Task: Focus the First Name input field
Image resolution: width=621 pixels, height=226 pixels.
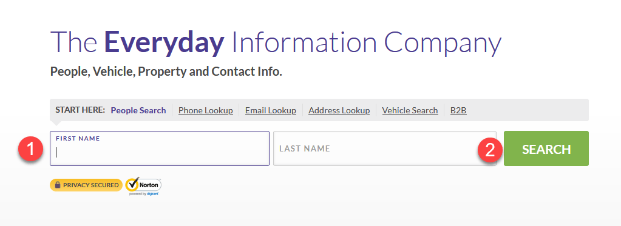Action: (160, 148)
